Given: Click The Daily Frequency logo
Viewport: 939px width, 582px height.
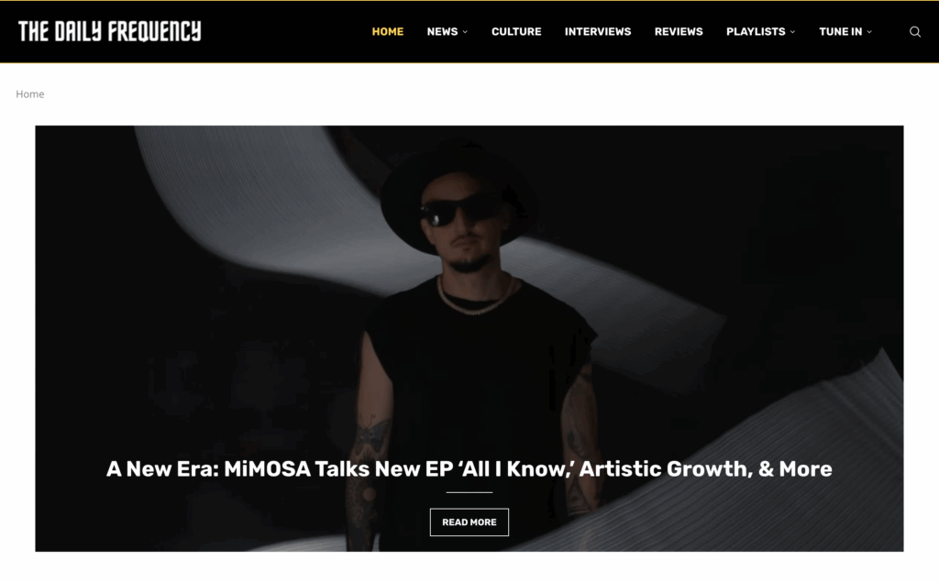Looking at the screenshot, I should click(110, 32).
